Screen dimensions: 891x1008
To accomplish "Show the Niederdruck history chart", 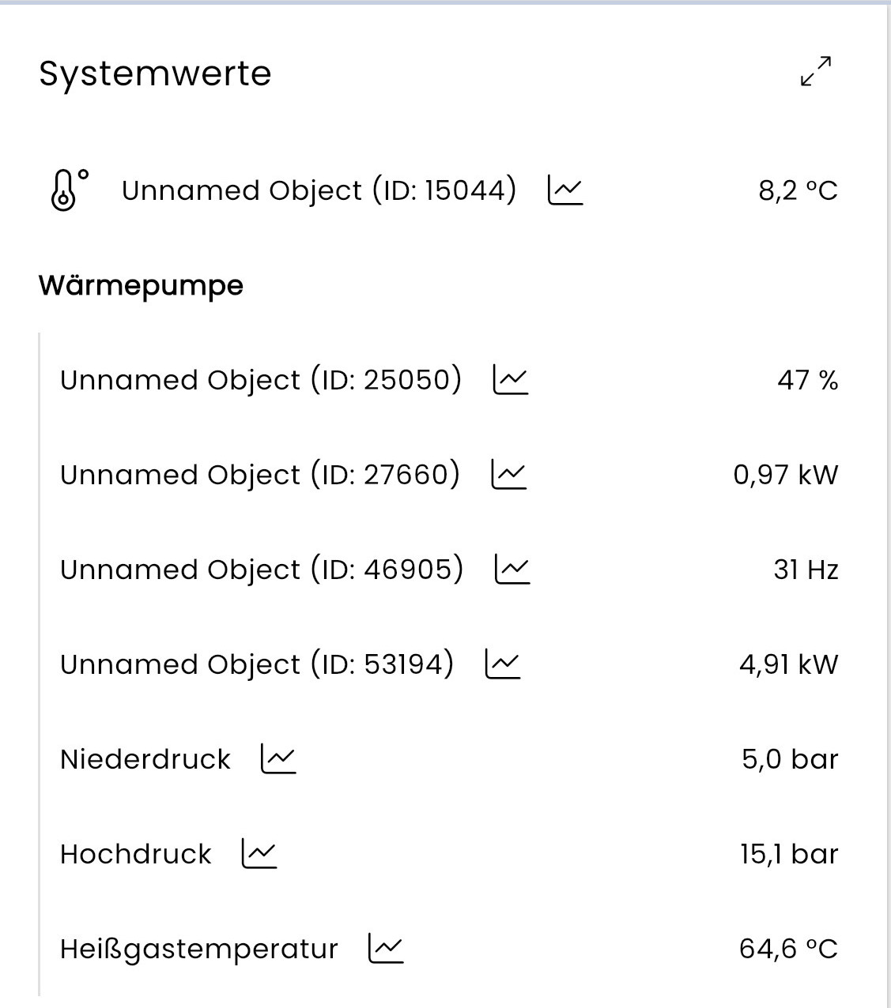I will click(278, 759).
